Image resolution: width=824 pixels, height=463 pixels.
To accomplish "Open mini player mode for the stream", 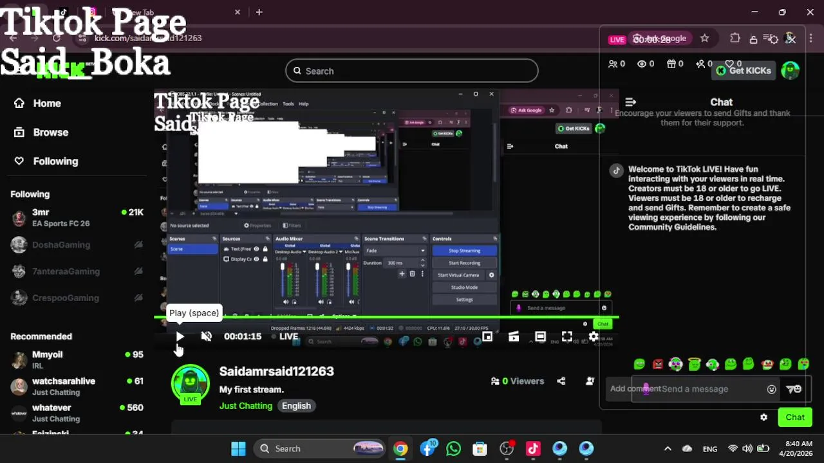I will click(x=487, y=336).
